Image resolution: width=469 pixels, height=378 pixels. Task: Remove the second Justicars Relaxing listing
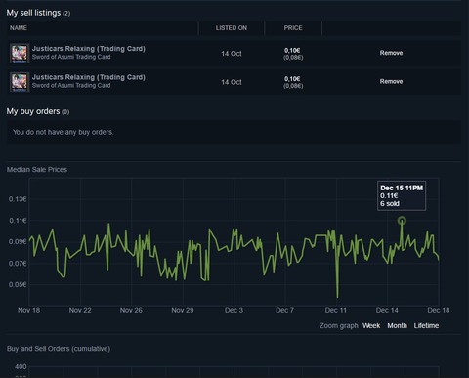pos(391,81)
